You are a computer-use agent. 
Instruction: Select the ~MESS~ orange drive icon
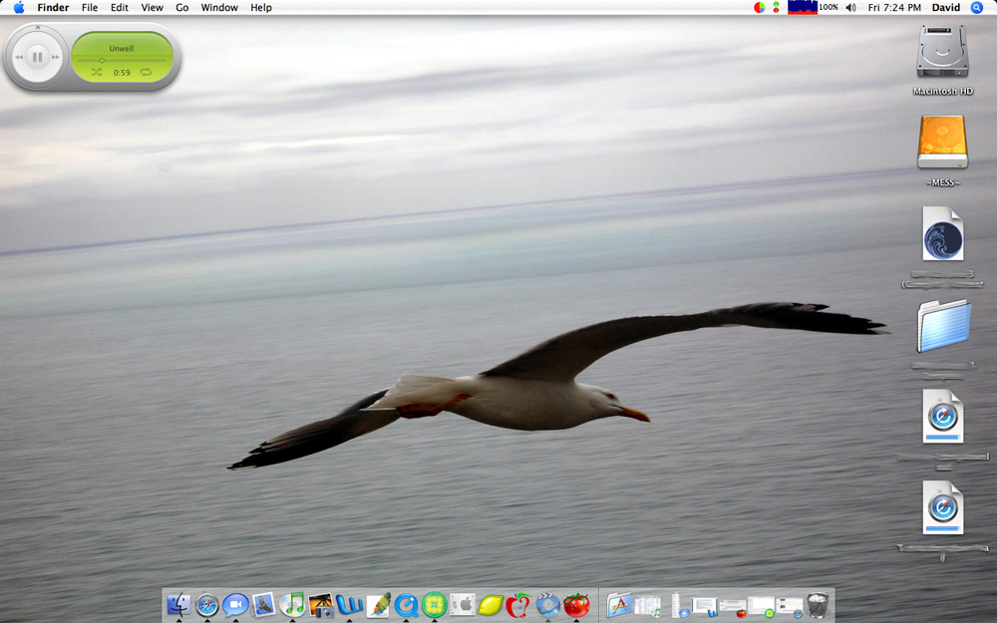tap(942, 142)
